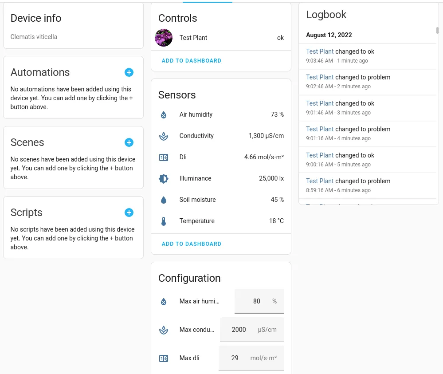The height and width of the screenshot is (374, 443).
Task: Add an automation with the plus icon
Action: pos(129,72)
